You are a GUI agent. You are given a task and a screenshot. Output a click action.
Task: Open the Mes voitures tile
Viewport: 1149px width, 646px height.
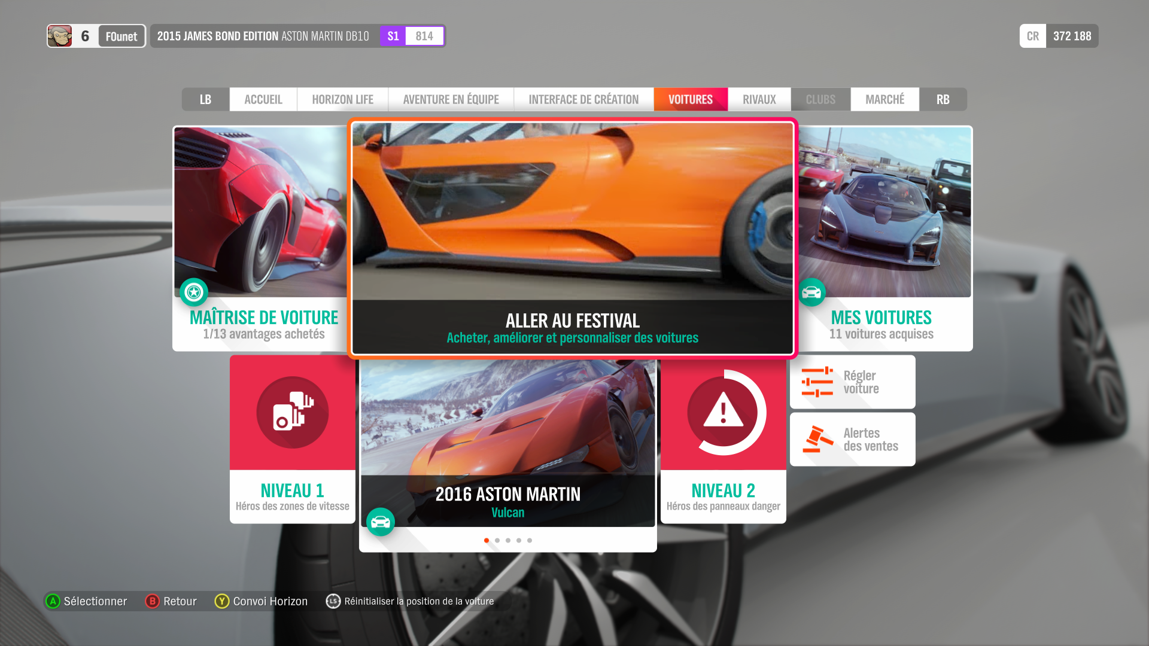click(x=884, y=238)
